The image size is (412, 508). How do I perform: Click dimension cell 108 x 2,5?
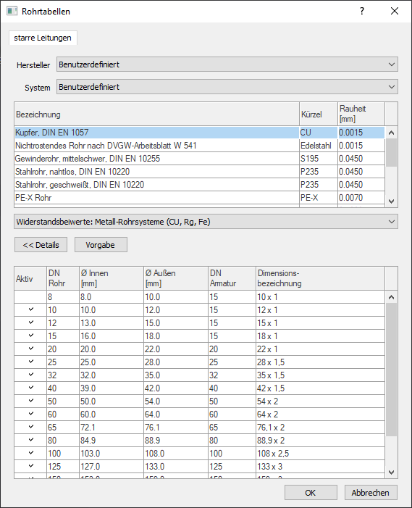(x=321, y=453)
